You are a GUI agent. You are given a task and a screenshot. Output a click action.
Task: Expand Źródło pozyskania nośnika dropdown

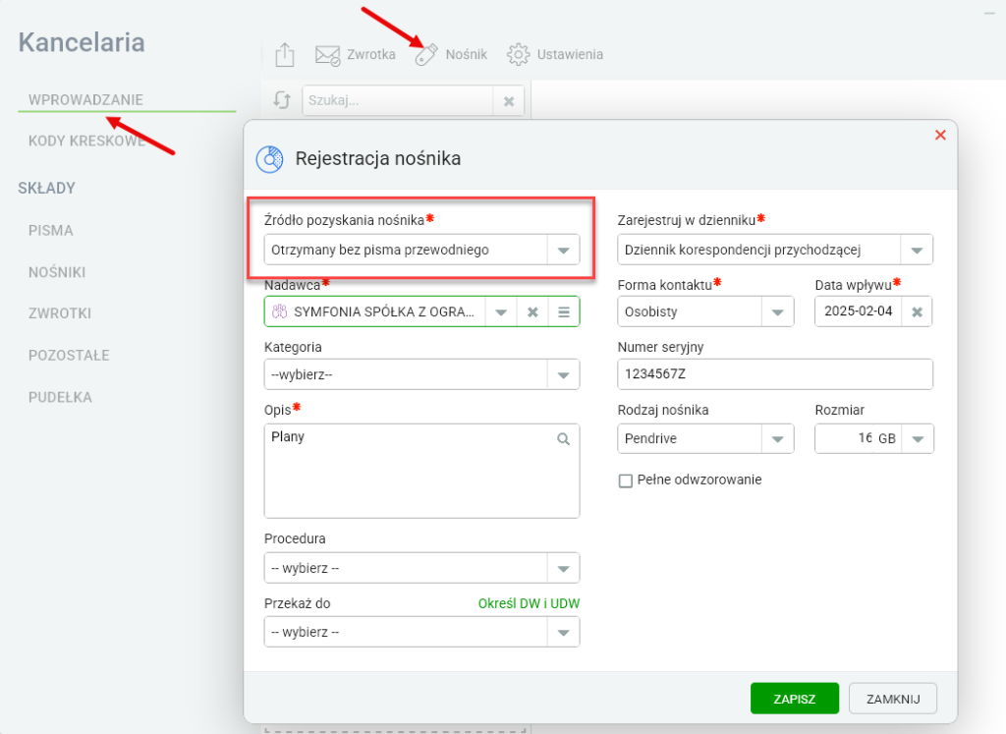pyautogui.click(x=563, y=250)
